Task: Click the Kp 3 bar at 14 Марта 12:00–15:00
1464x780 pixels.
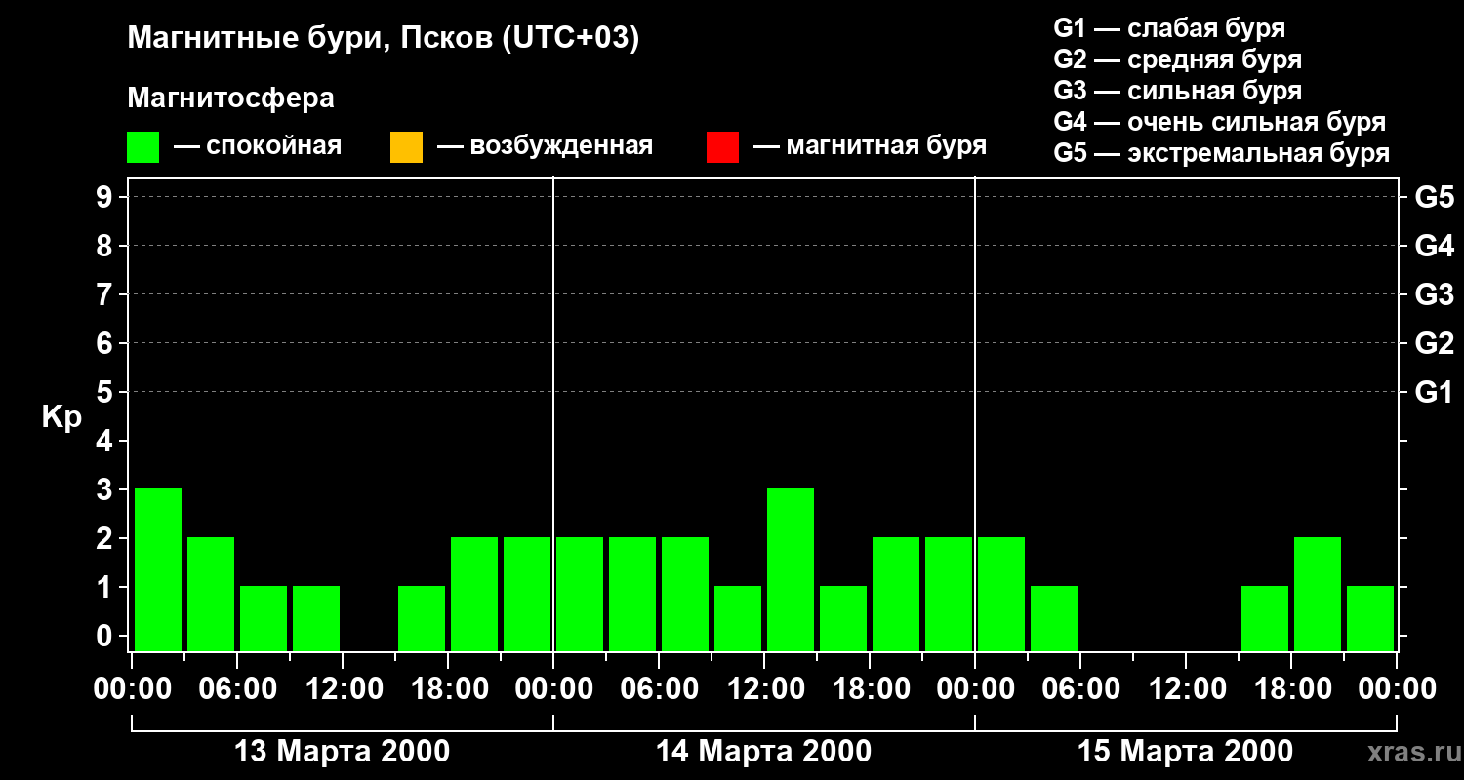Action: 791,569
